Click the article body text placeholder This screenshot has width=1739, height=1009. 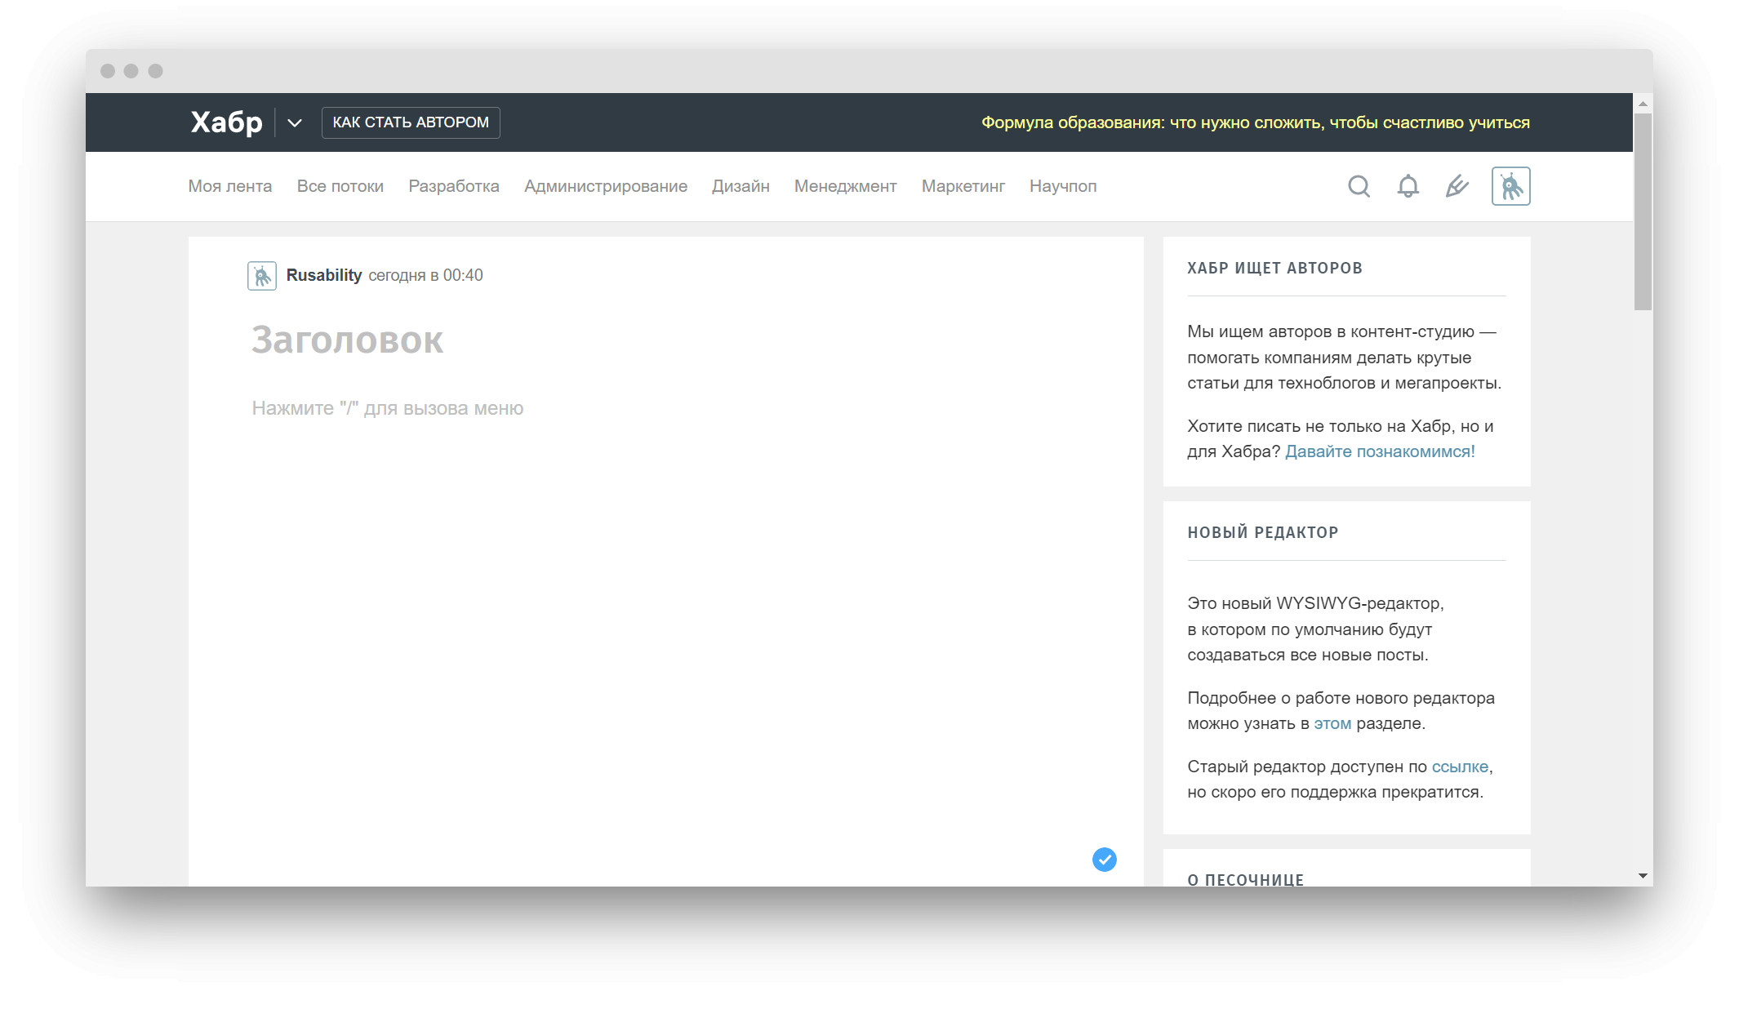[x=387, y=408]
